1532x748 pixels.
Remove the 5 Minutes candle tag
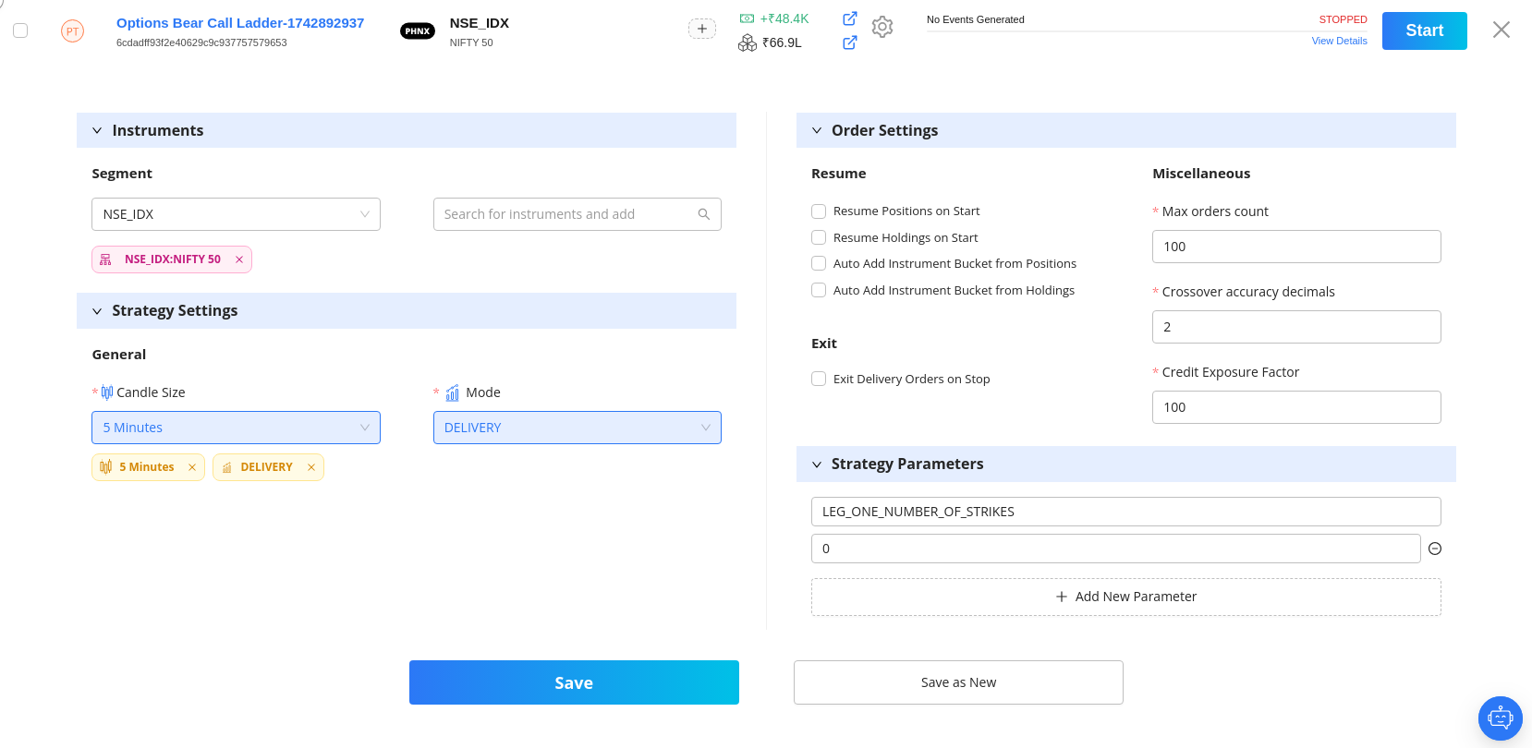[192, 467]
